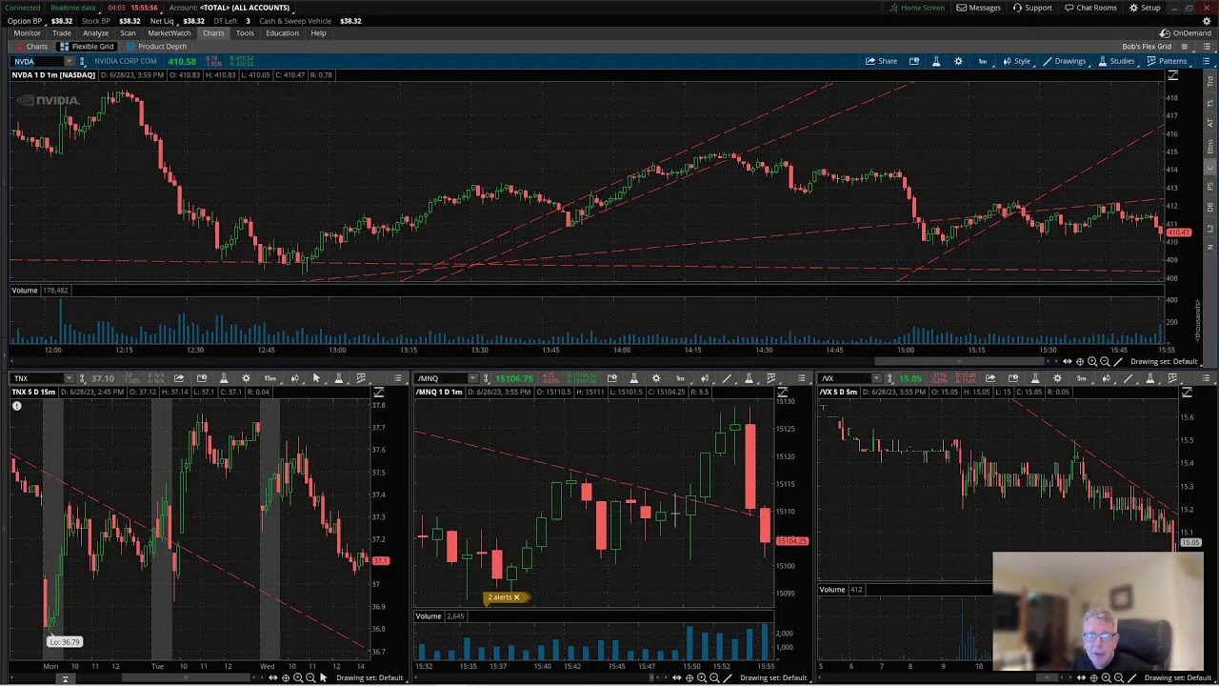Click NVDA chart Drawing set: Default
The image size is (1219, 686).
[1164, 362]
